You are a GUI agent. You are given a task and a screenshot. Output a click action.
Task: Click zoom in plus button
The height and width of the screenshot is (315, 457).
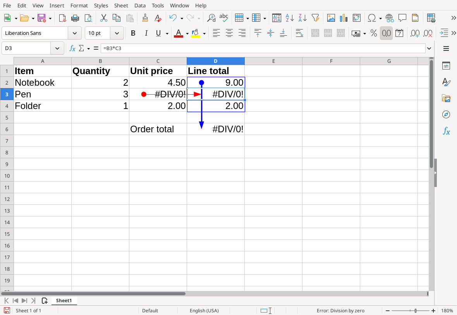pos(433,311)
